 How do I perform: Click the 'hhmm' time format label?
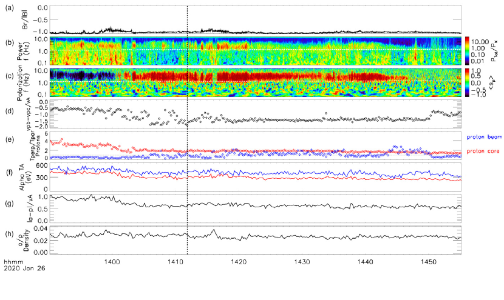click(12, 261)
